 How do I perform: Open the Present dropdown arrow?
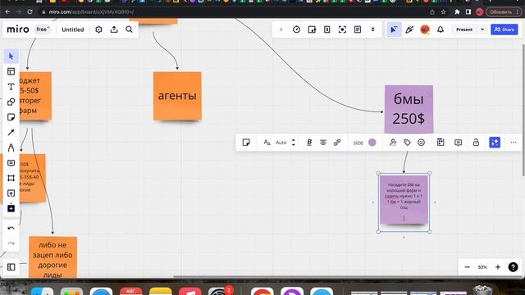[x=482, y=29]
